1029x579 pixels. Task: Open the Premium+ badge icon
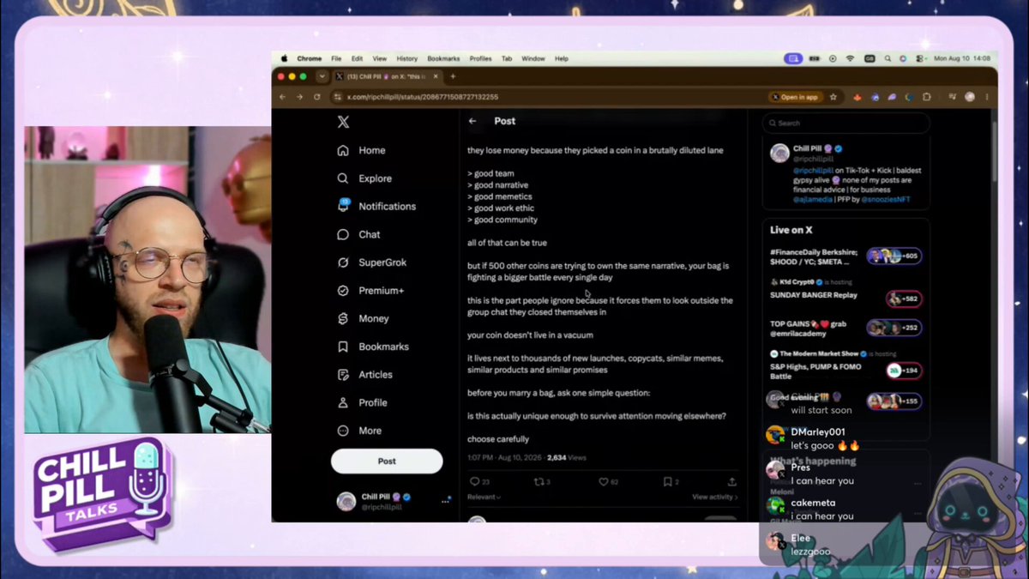343,291
